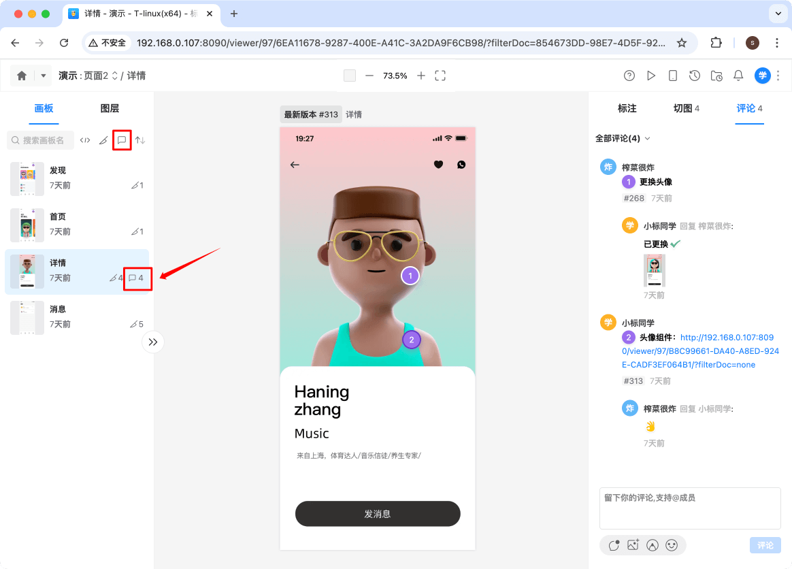Collapse the artboard sidebar with the chevron
The width and height of the screenshot is (792, 569).
coord(152,342)
